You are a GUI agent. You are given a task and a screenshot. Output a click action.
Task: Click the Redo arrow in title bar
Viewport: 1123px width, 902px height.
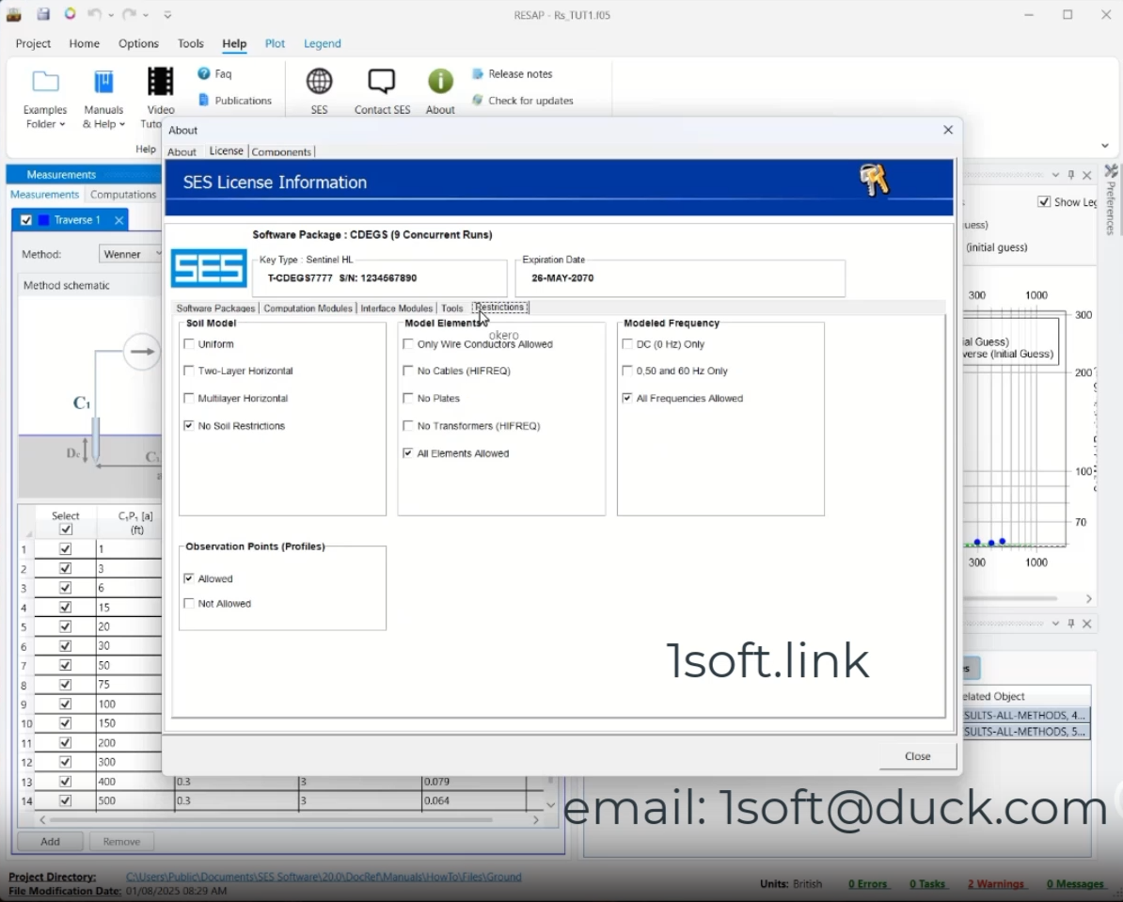click(129, 13)
